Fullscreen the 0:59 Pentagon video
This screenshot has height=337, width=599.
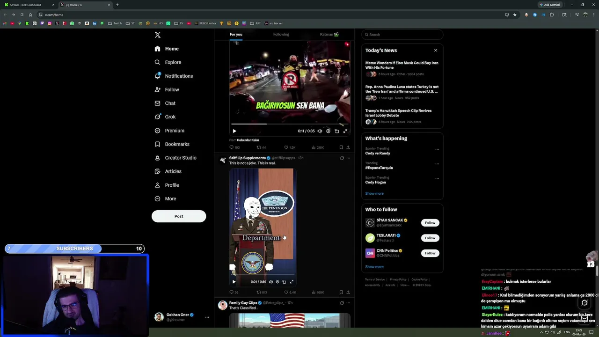pos(292,282)
